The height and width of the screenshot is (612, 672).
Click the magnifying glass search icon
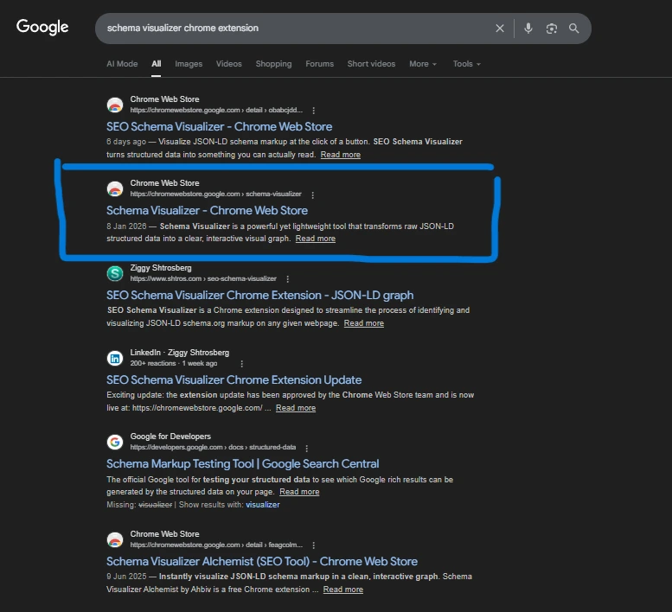pos(573,29)
